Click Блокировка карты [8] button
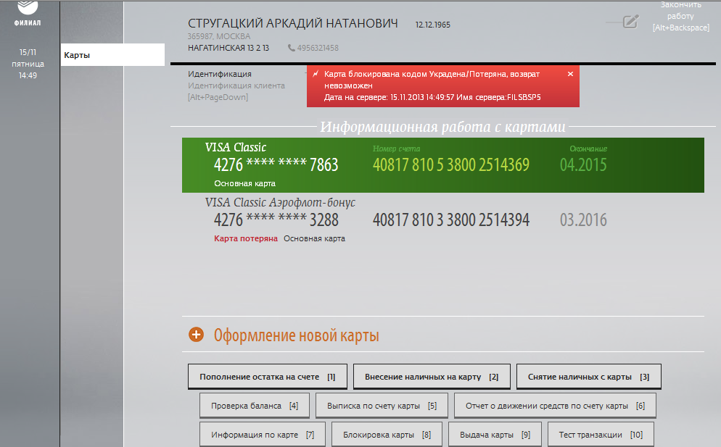The height and width of the screenshot is (447, 721). point(387,435)
